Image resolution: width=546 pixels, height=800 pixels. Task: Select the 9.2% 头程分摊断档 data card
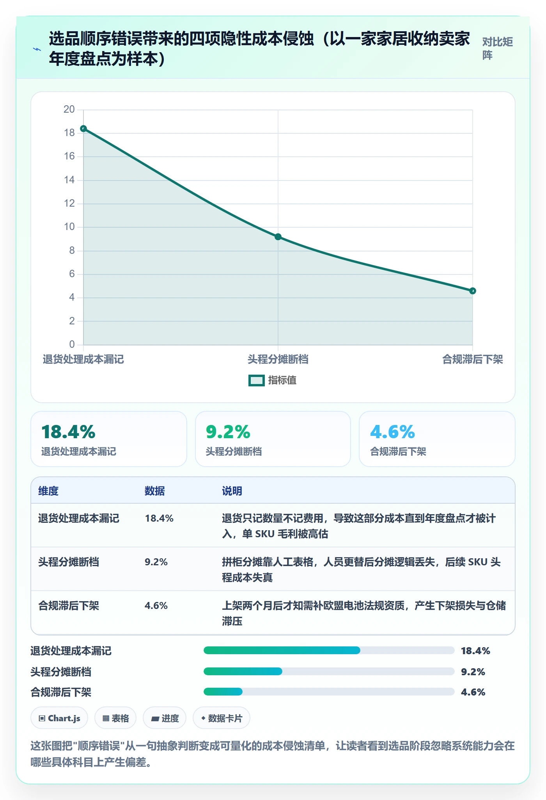273,439
